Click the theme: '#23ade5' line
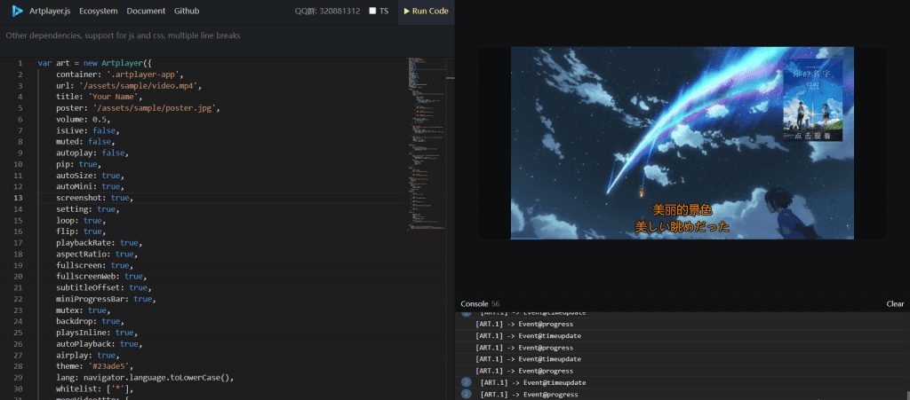 point(94,366)
